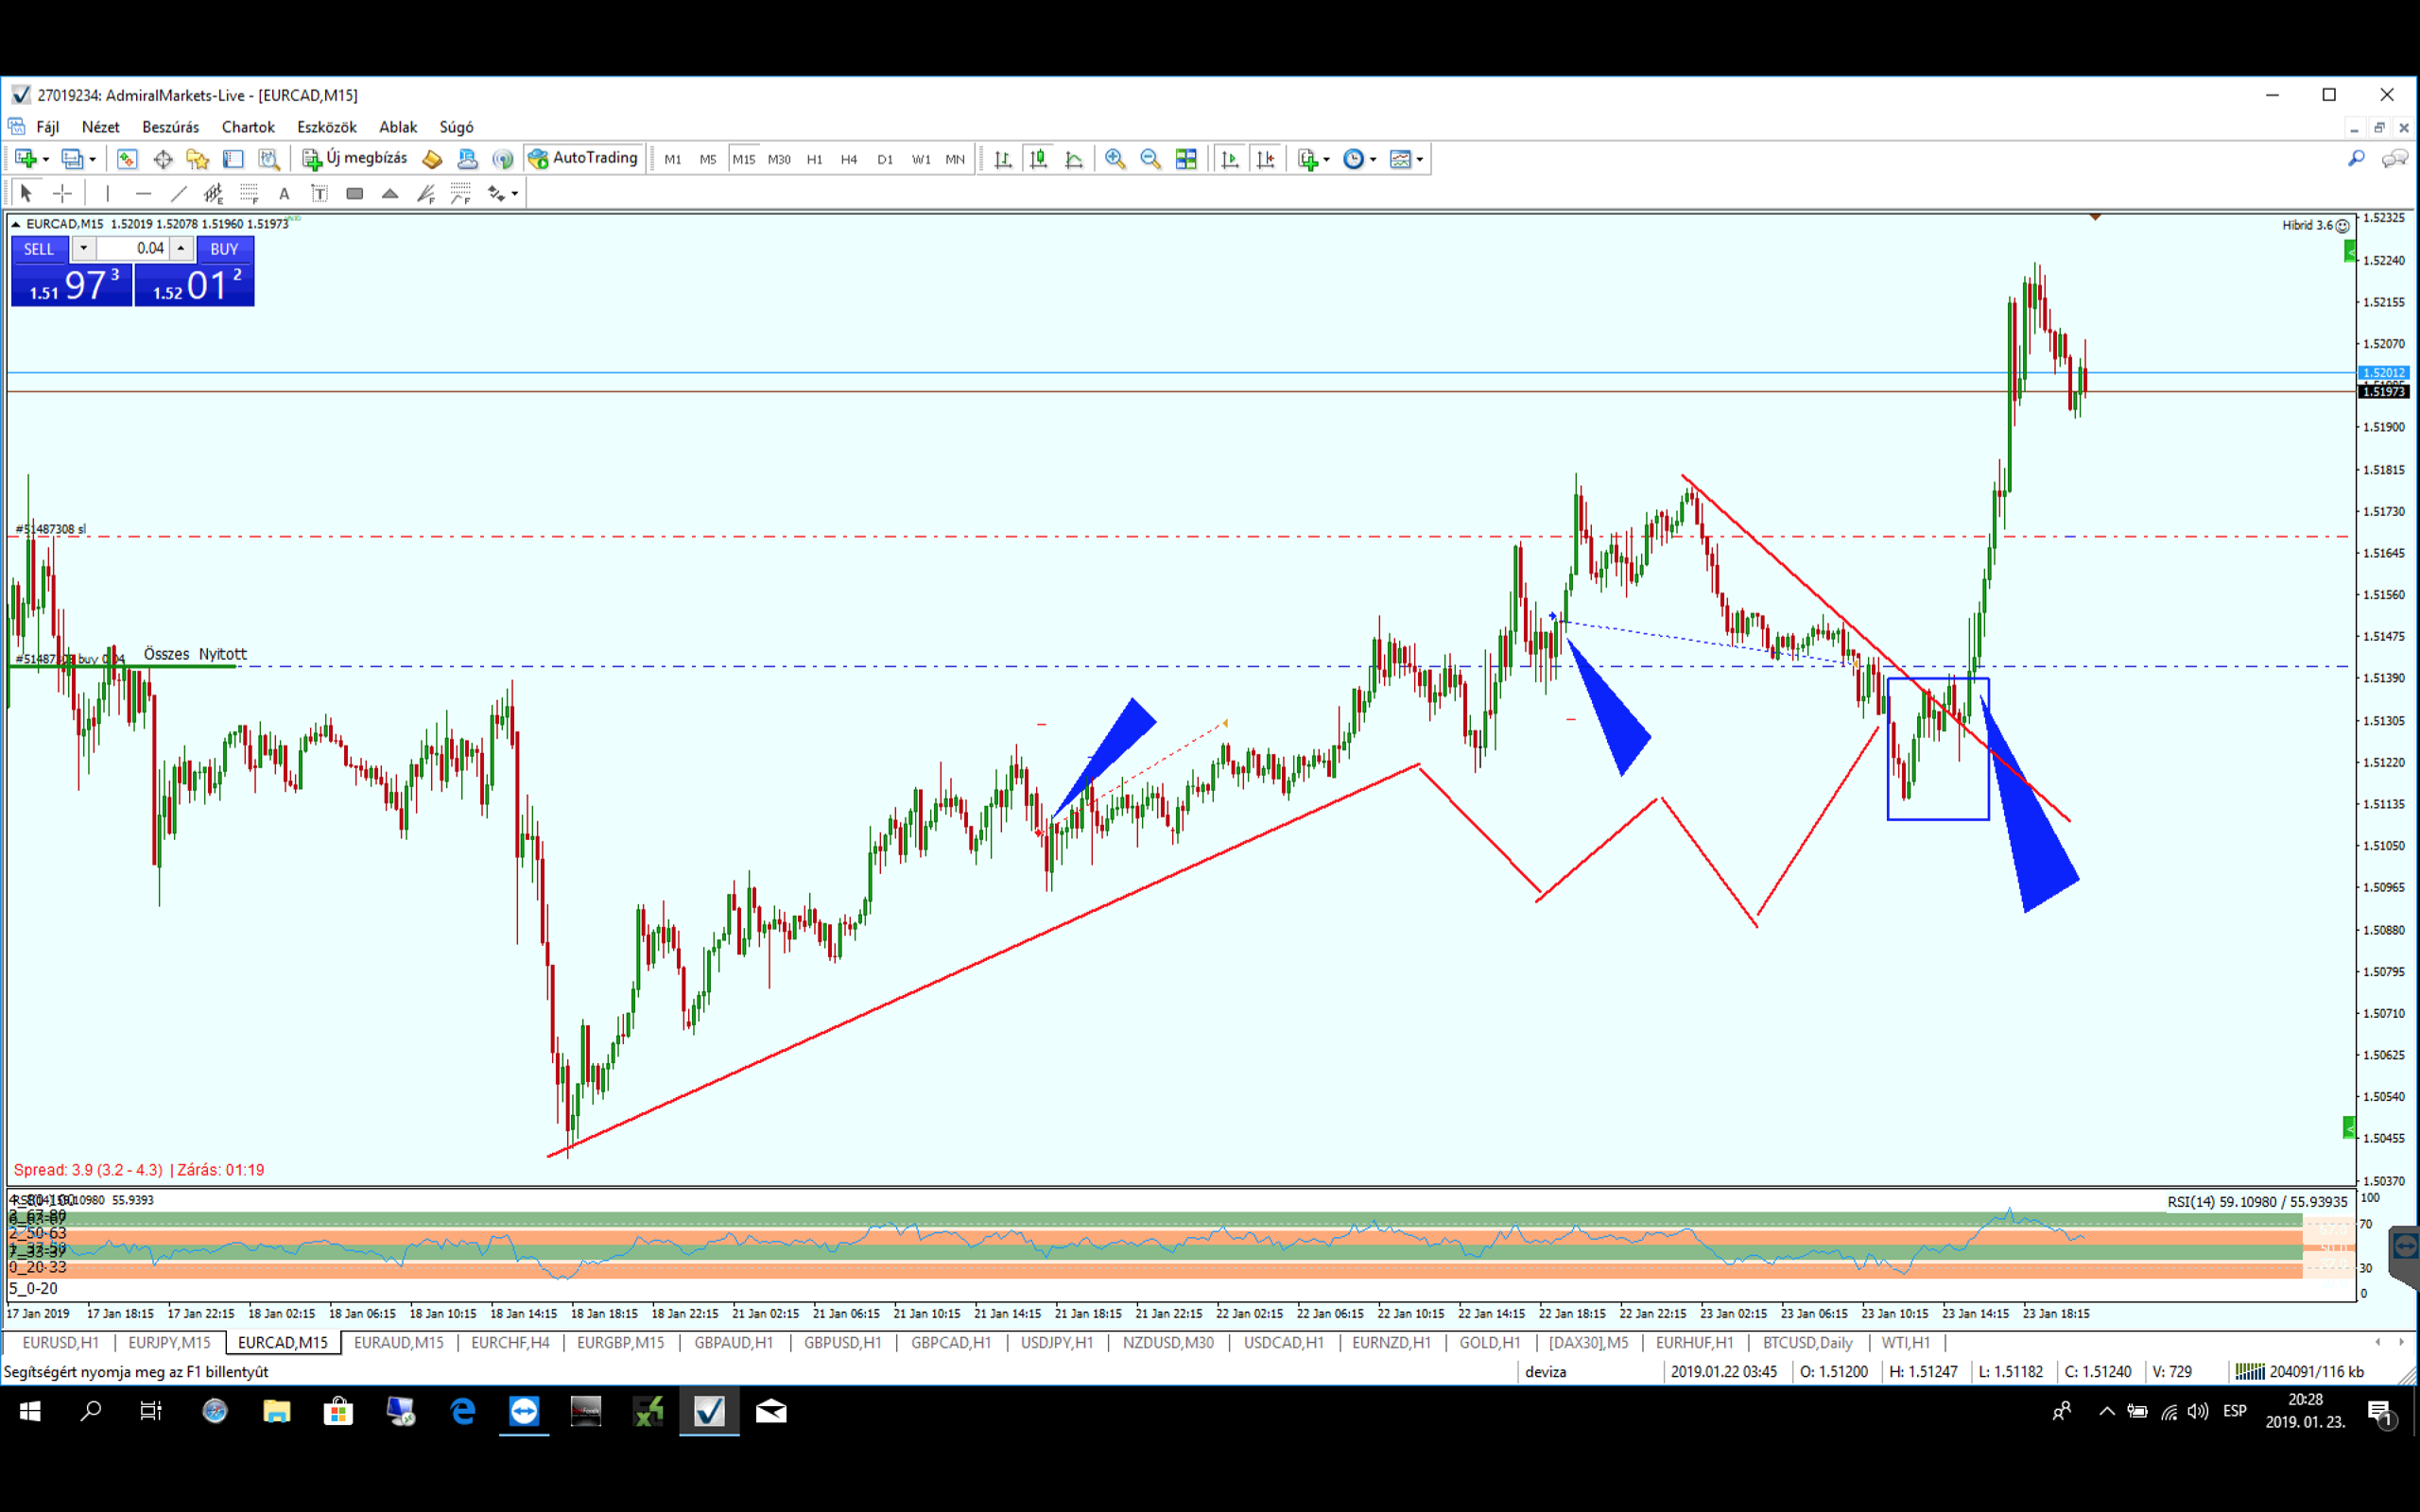Click the Új megbízás new order button
This screenshot has width=2420, height=1512.
356,158
